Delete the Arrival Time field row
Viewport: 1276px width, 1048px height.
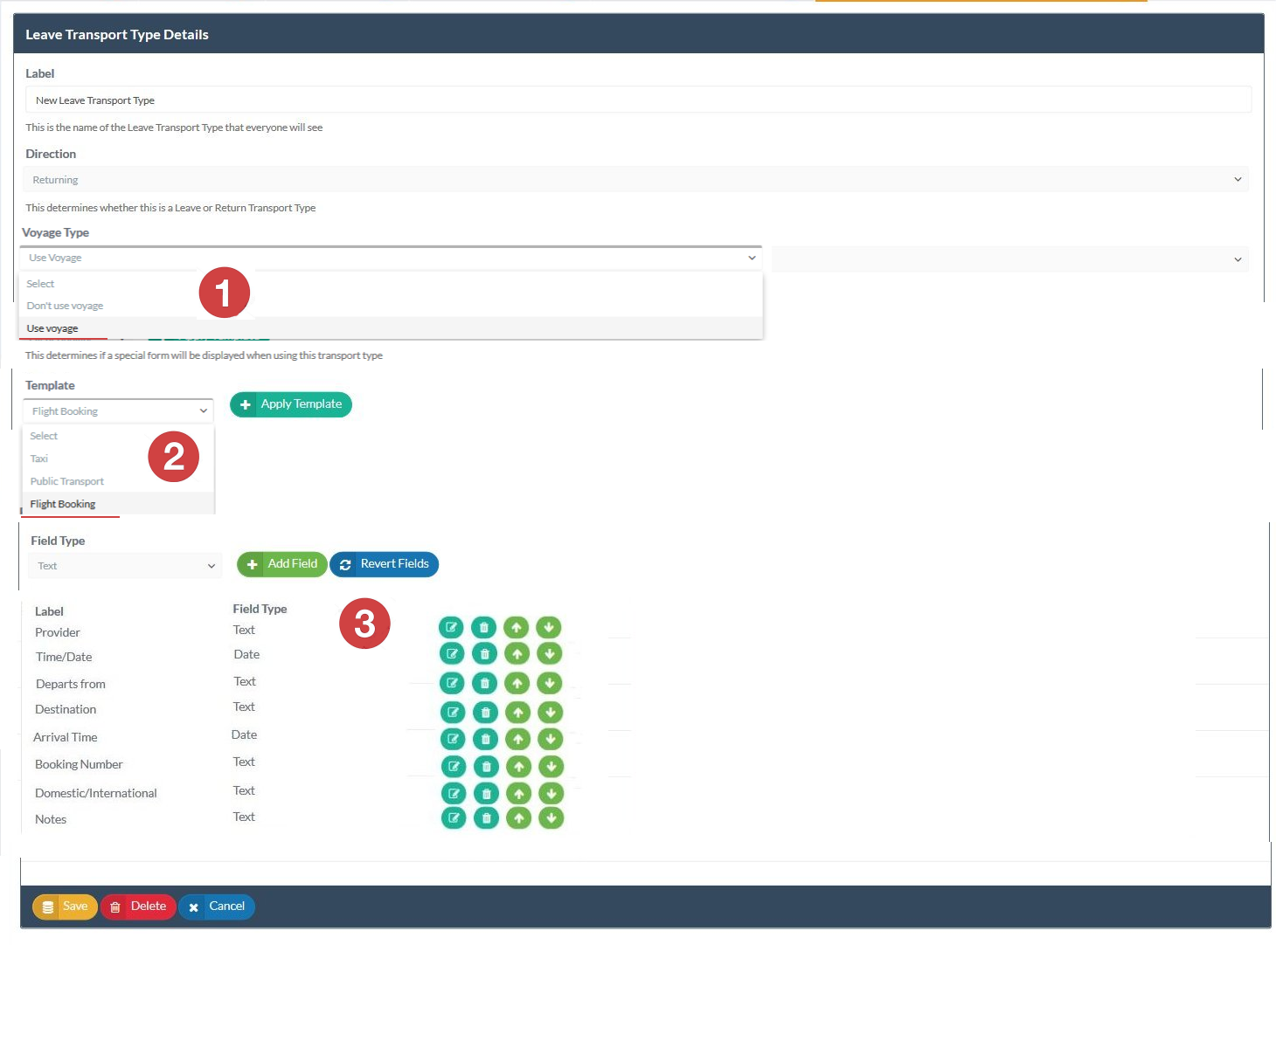[x=486, y=739]
